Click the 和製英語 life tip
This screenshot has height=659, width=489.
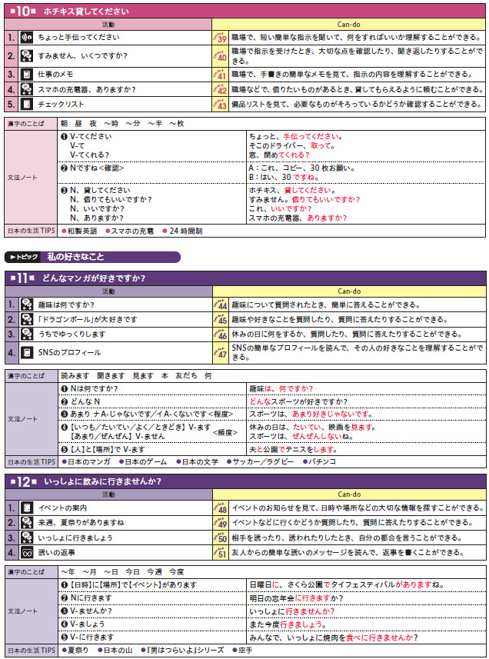click(x=81, y=231)
